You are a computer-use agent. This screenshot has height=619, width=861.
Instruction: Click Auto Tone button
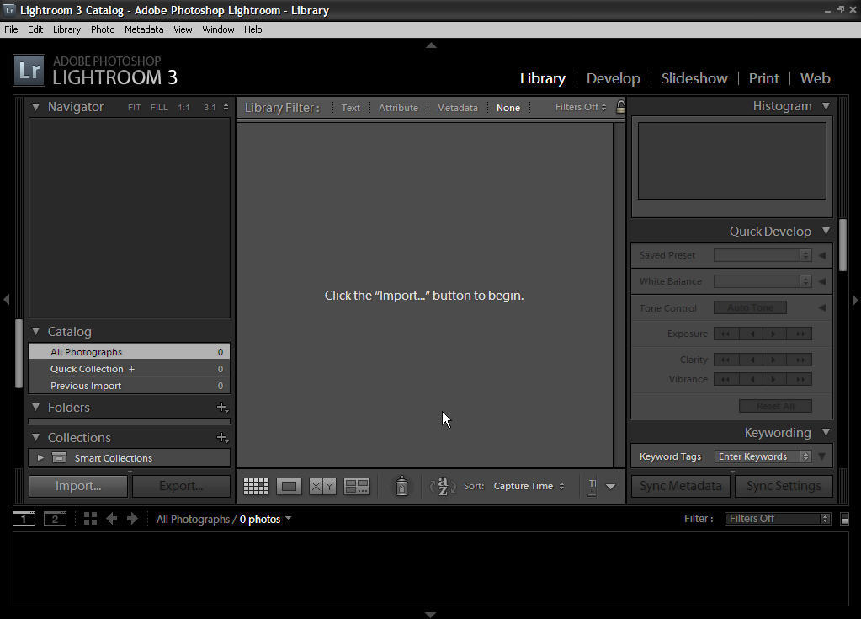[x=750, y=307]
